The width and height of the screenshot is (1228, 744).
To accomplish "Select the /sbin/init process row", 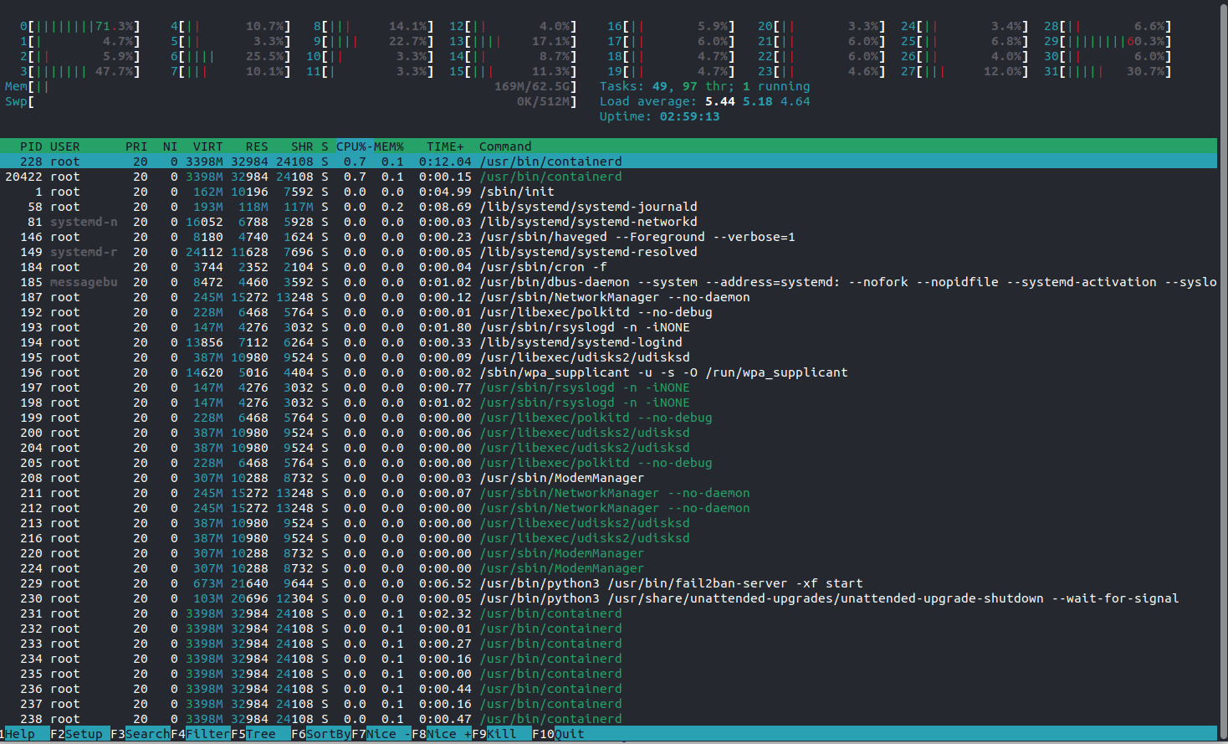I will (608, 192).
